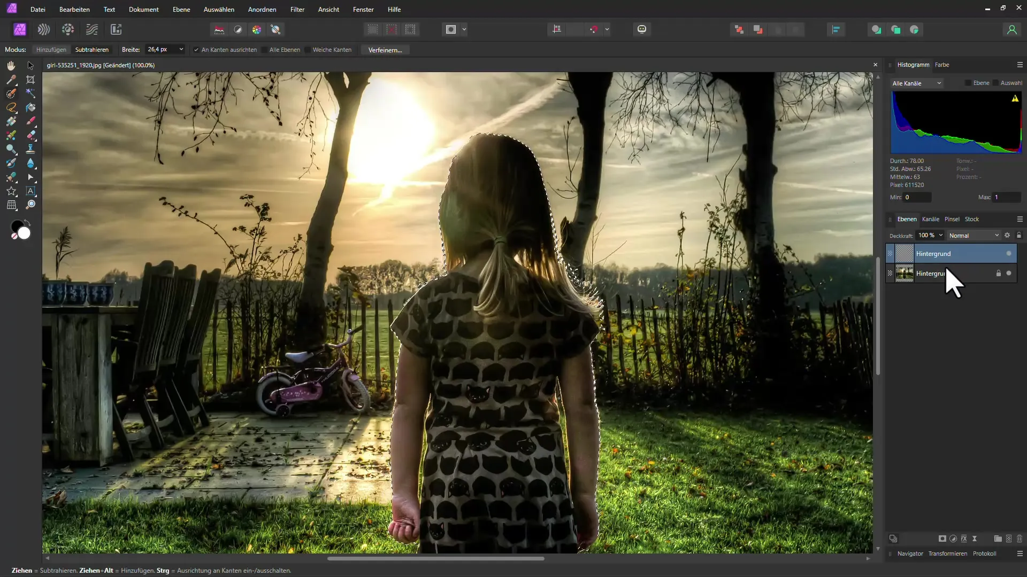Image resolution: width=1027 pixels, height=577 pixels.
Task: Choose the Flood Fill bucket tool
Action: pos(30,107)
